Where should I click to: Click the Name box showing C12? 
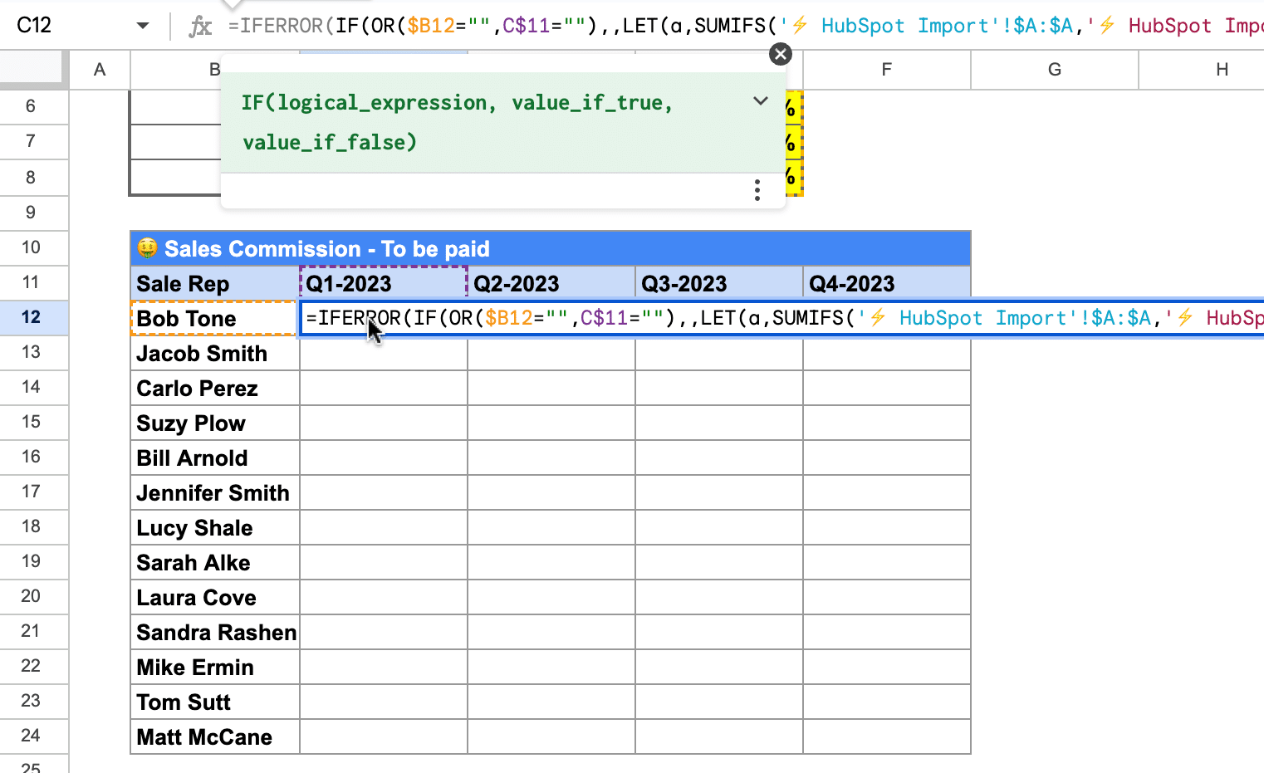35,26
